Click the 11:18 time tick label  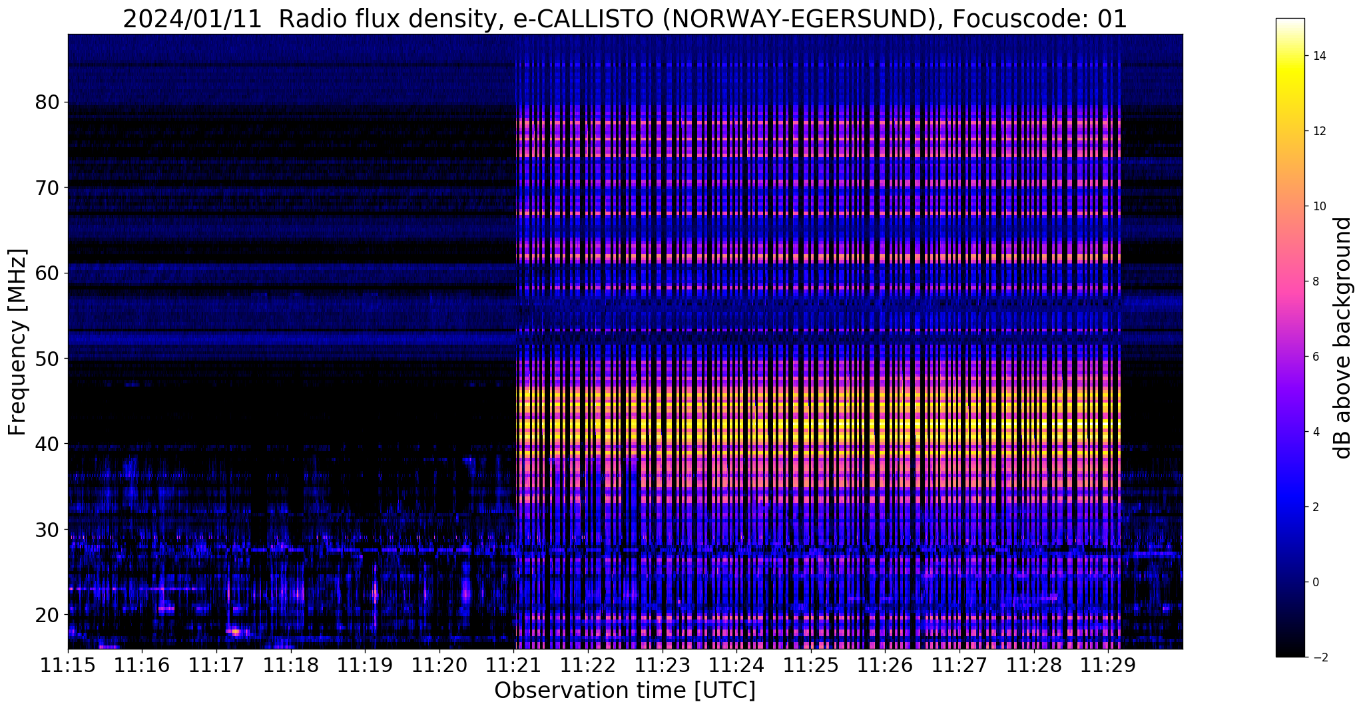290,665
